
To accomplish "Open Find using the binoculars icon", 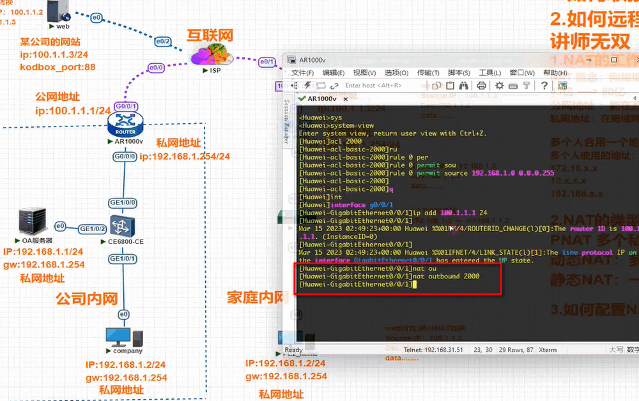I will pyautogui.click(x=465, y=86).
